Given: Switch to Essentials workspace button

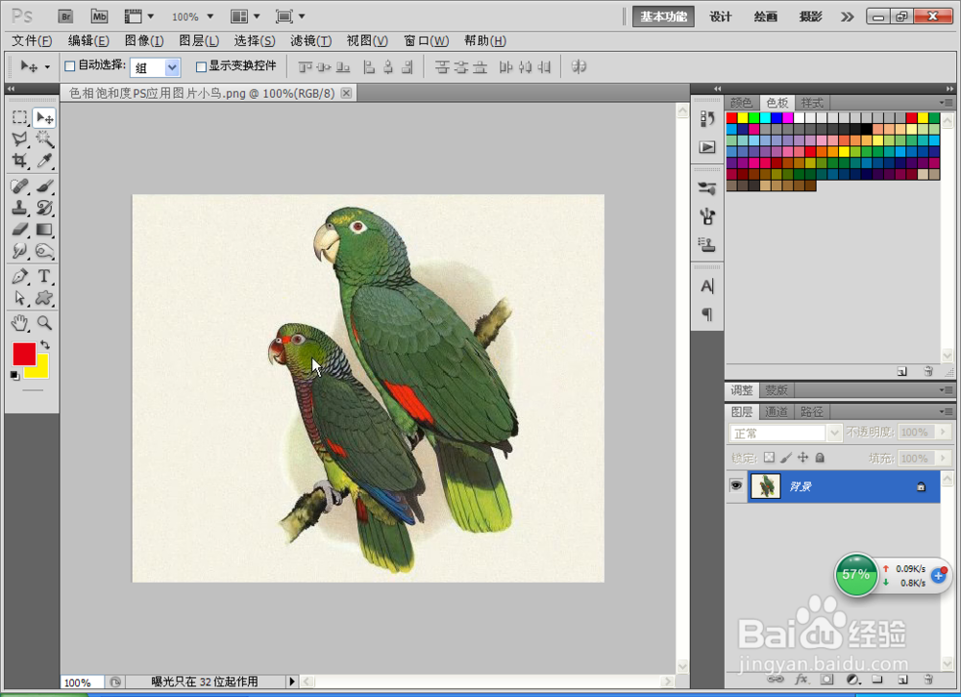Looking at the screenshot, I should coord(664,16).
